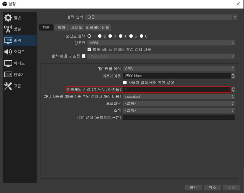Image resolution: width=244 pixels, height=193 pixels.
Task: Open the 1920x1080 resolution dropdown
Action: tap(161, 56)
